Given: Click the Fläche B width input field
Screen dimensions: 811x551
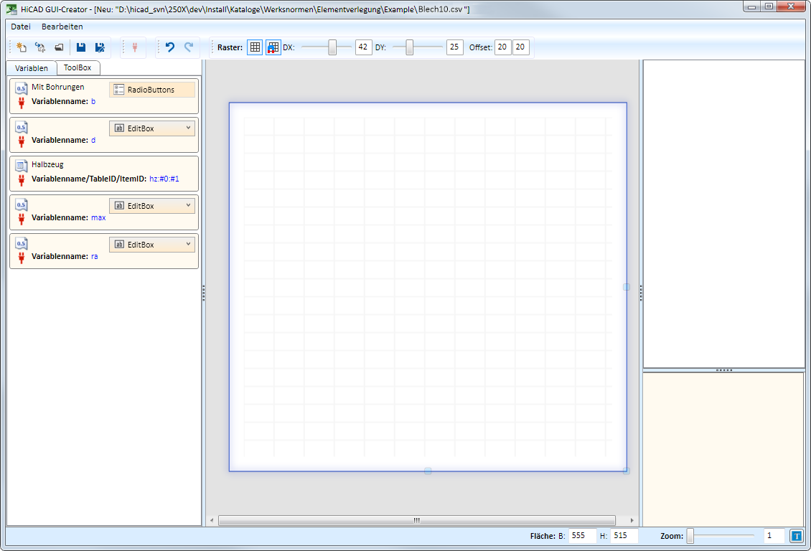Looking at the screenshot, I should pyautogui.click(x=582, y=536).
